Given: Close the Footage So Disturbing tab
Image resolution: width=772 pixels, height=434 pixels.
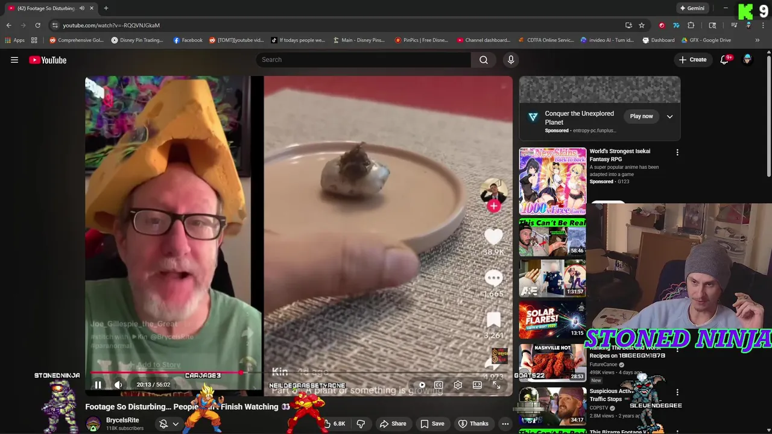Looking at the screenshot, I should click(x=92, y=8).
